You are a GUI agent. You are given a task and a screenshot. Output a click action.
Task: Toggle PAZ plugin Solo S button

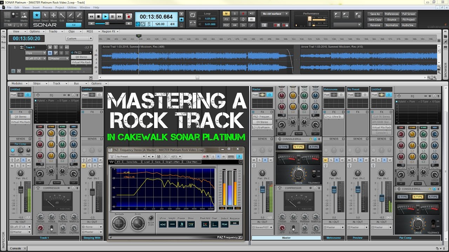click(213, 156)
